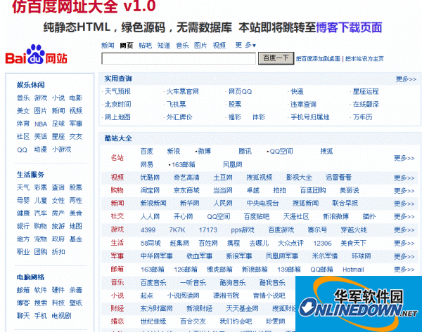422x332 pixels.
Task: Expand 更多>> in the 新闻 row
Action: (404, 204)
